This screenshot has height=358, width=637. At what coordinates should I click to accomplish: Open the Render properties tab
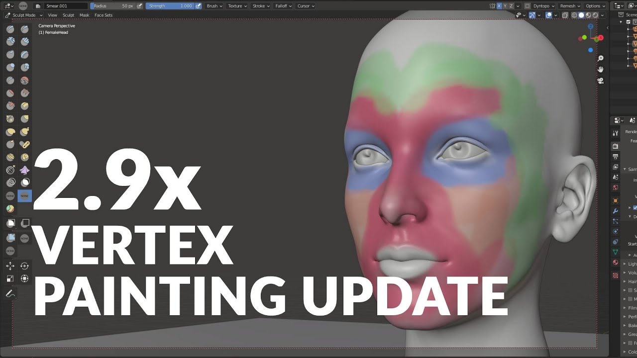pos(616,146)
